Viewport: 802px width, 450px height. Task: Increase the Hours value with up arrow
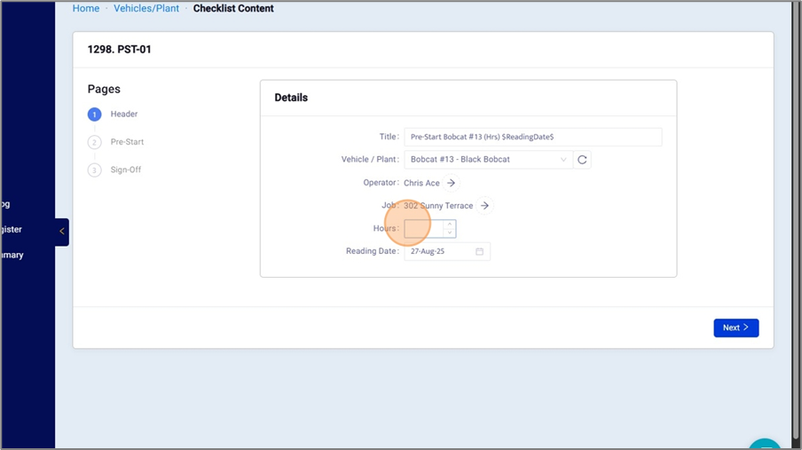point(450,225)
